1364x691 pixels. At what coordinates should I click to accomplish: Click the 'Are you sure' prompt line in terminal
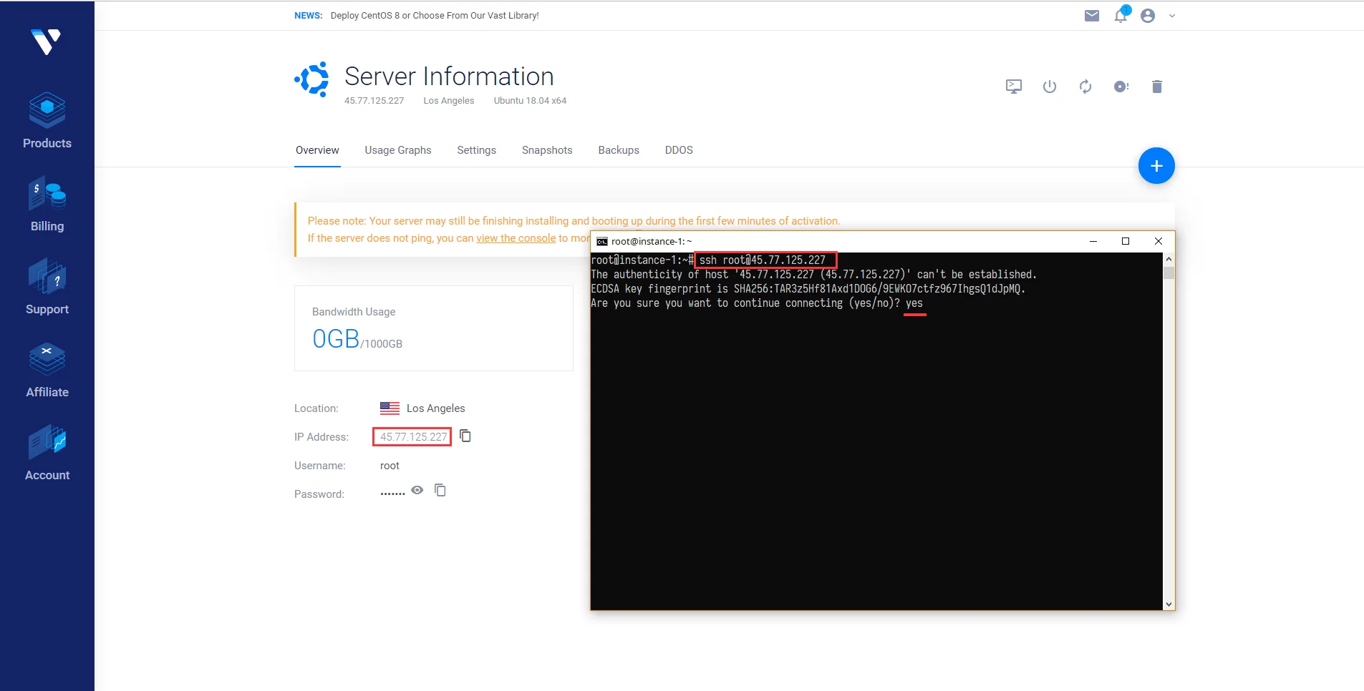click(757, 303)
